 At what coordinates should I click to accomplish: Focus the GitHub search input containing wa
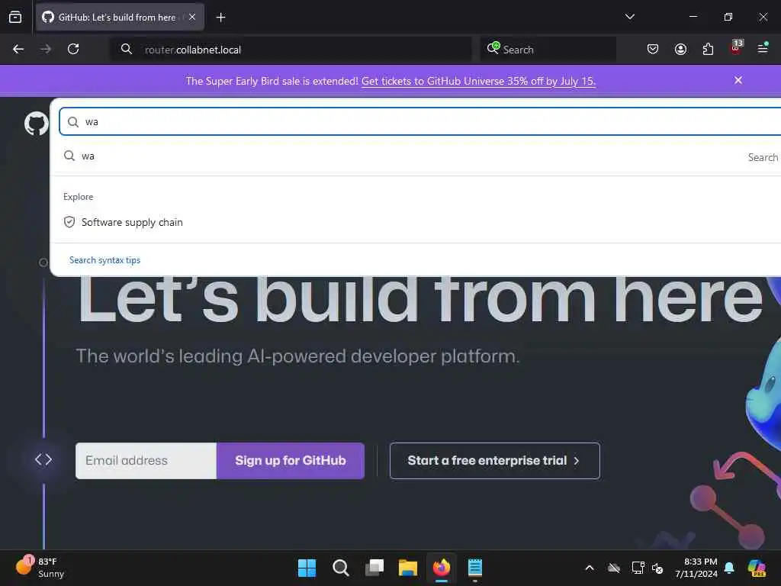(x=420, y=121)
